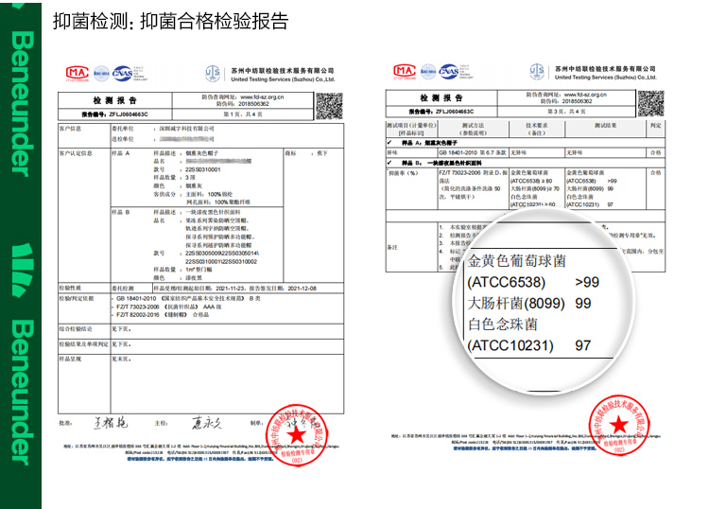Click the '(ATCC6538) >99' result in the magnified circle

(x=533, y=282)
